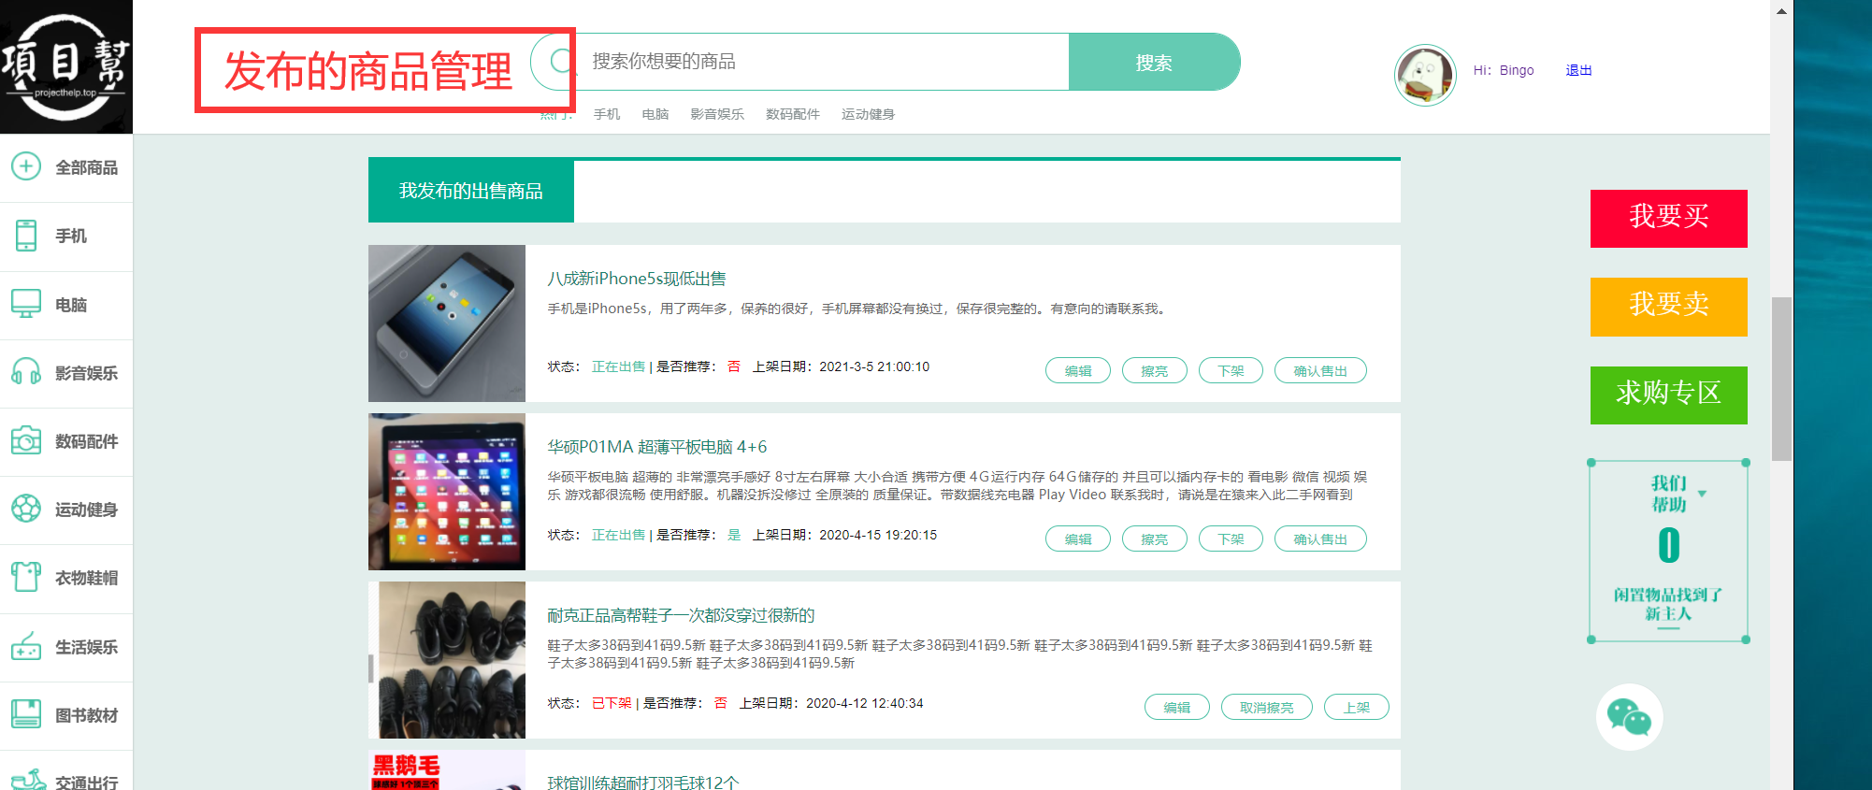Viewport: 1872px width, 790px height.
Task: Select the 运动健身 soccer ball icon
Action: (26, 509)
